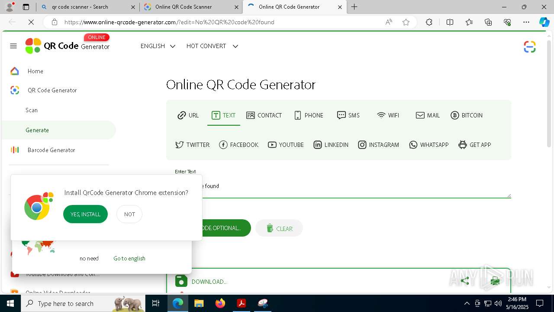Viewport: 554px width, 312px height.
Task: Click the CLEAR button
Action: (x=279, y=228)
